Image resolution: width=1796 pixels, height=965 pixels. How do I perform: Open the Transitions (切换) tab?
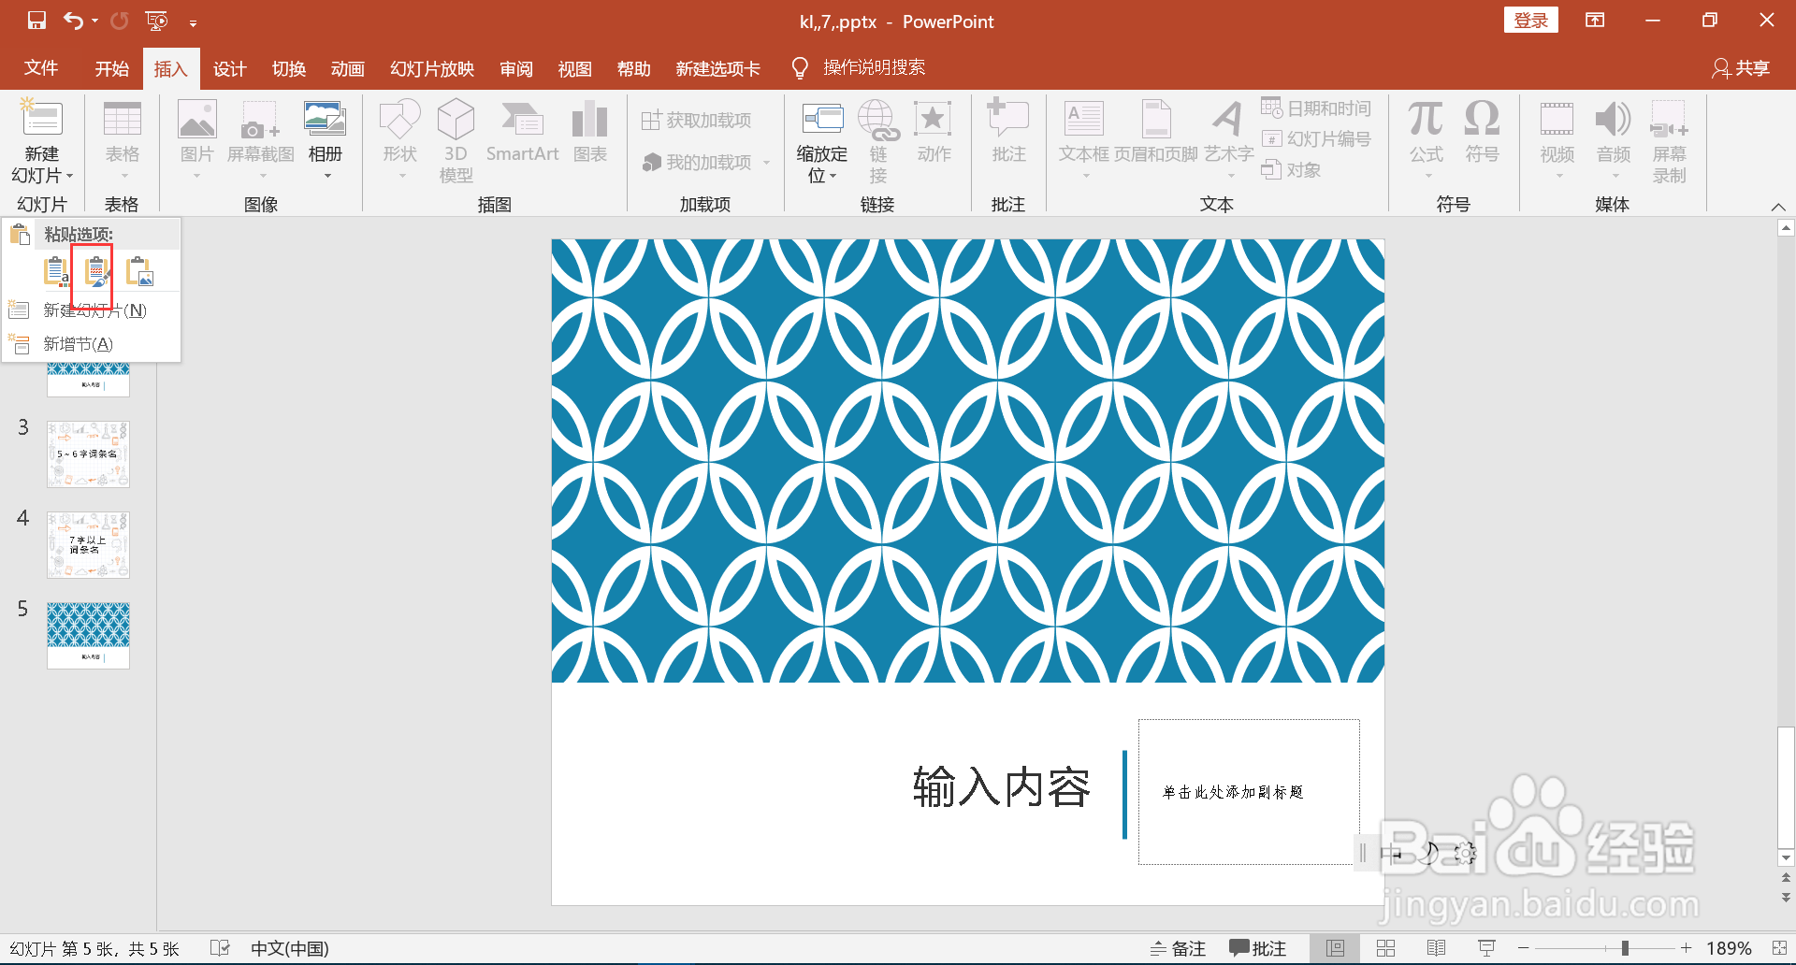(289, 68)
